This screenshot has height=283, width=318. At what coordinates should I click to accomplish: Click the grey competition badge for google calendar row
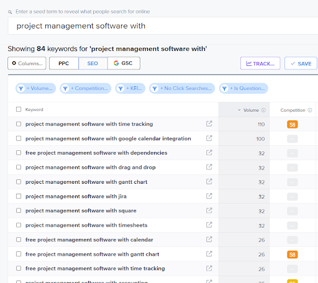point(293,139)
